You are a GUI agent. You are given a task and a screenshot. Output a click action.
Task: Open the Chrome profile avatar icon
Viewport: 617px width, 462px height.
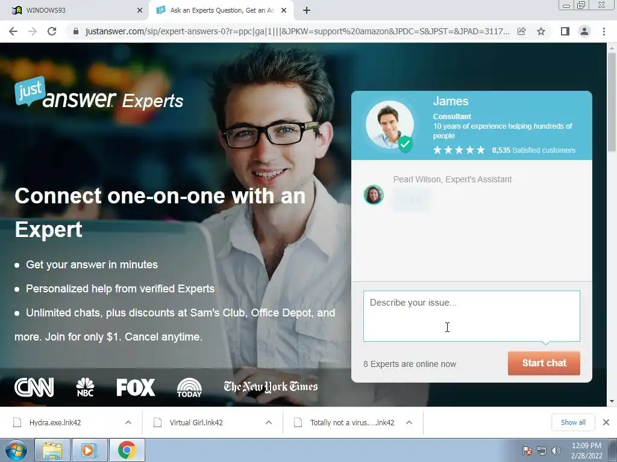click(x=584, y=31)
